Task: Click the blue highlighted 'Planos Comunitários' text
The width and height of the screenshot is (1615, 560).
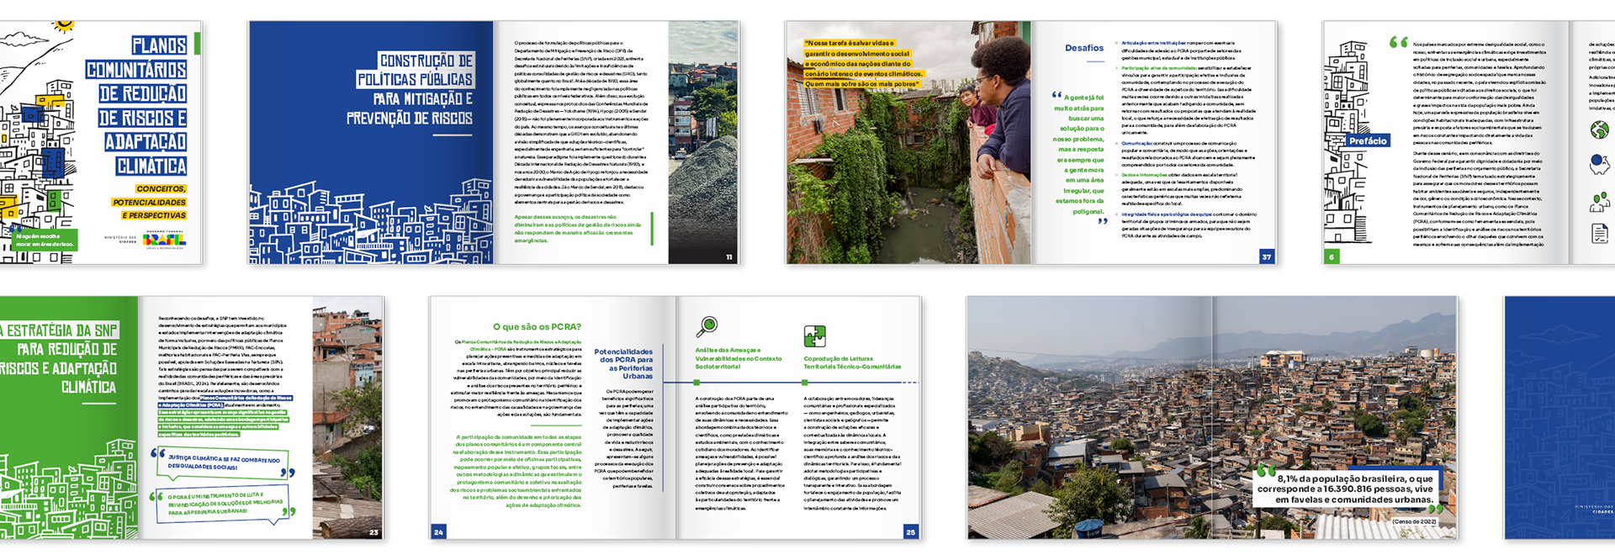Action: pos(225,401)
